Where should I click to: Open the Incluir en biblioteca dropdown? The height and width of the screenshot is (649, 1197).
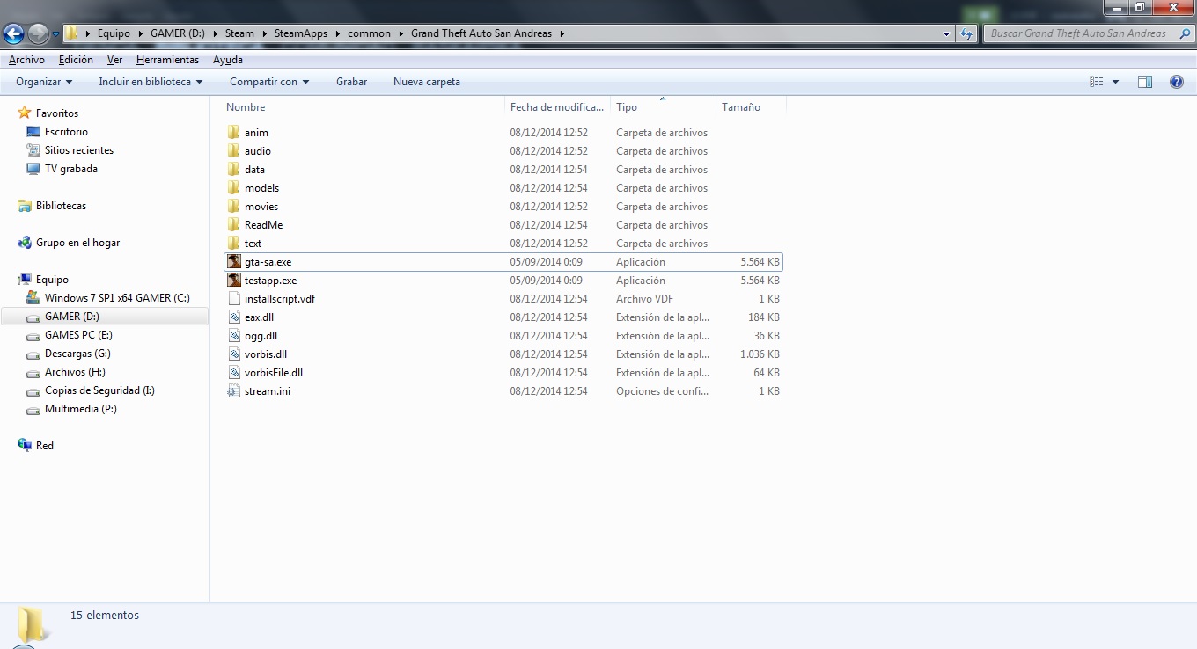pos(151,82)
